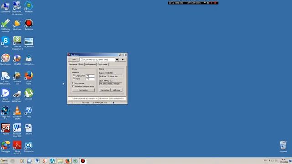
Task: Open the Computer desktop icon
Action: (5, 7)
